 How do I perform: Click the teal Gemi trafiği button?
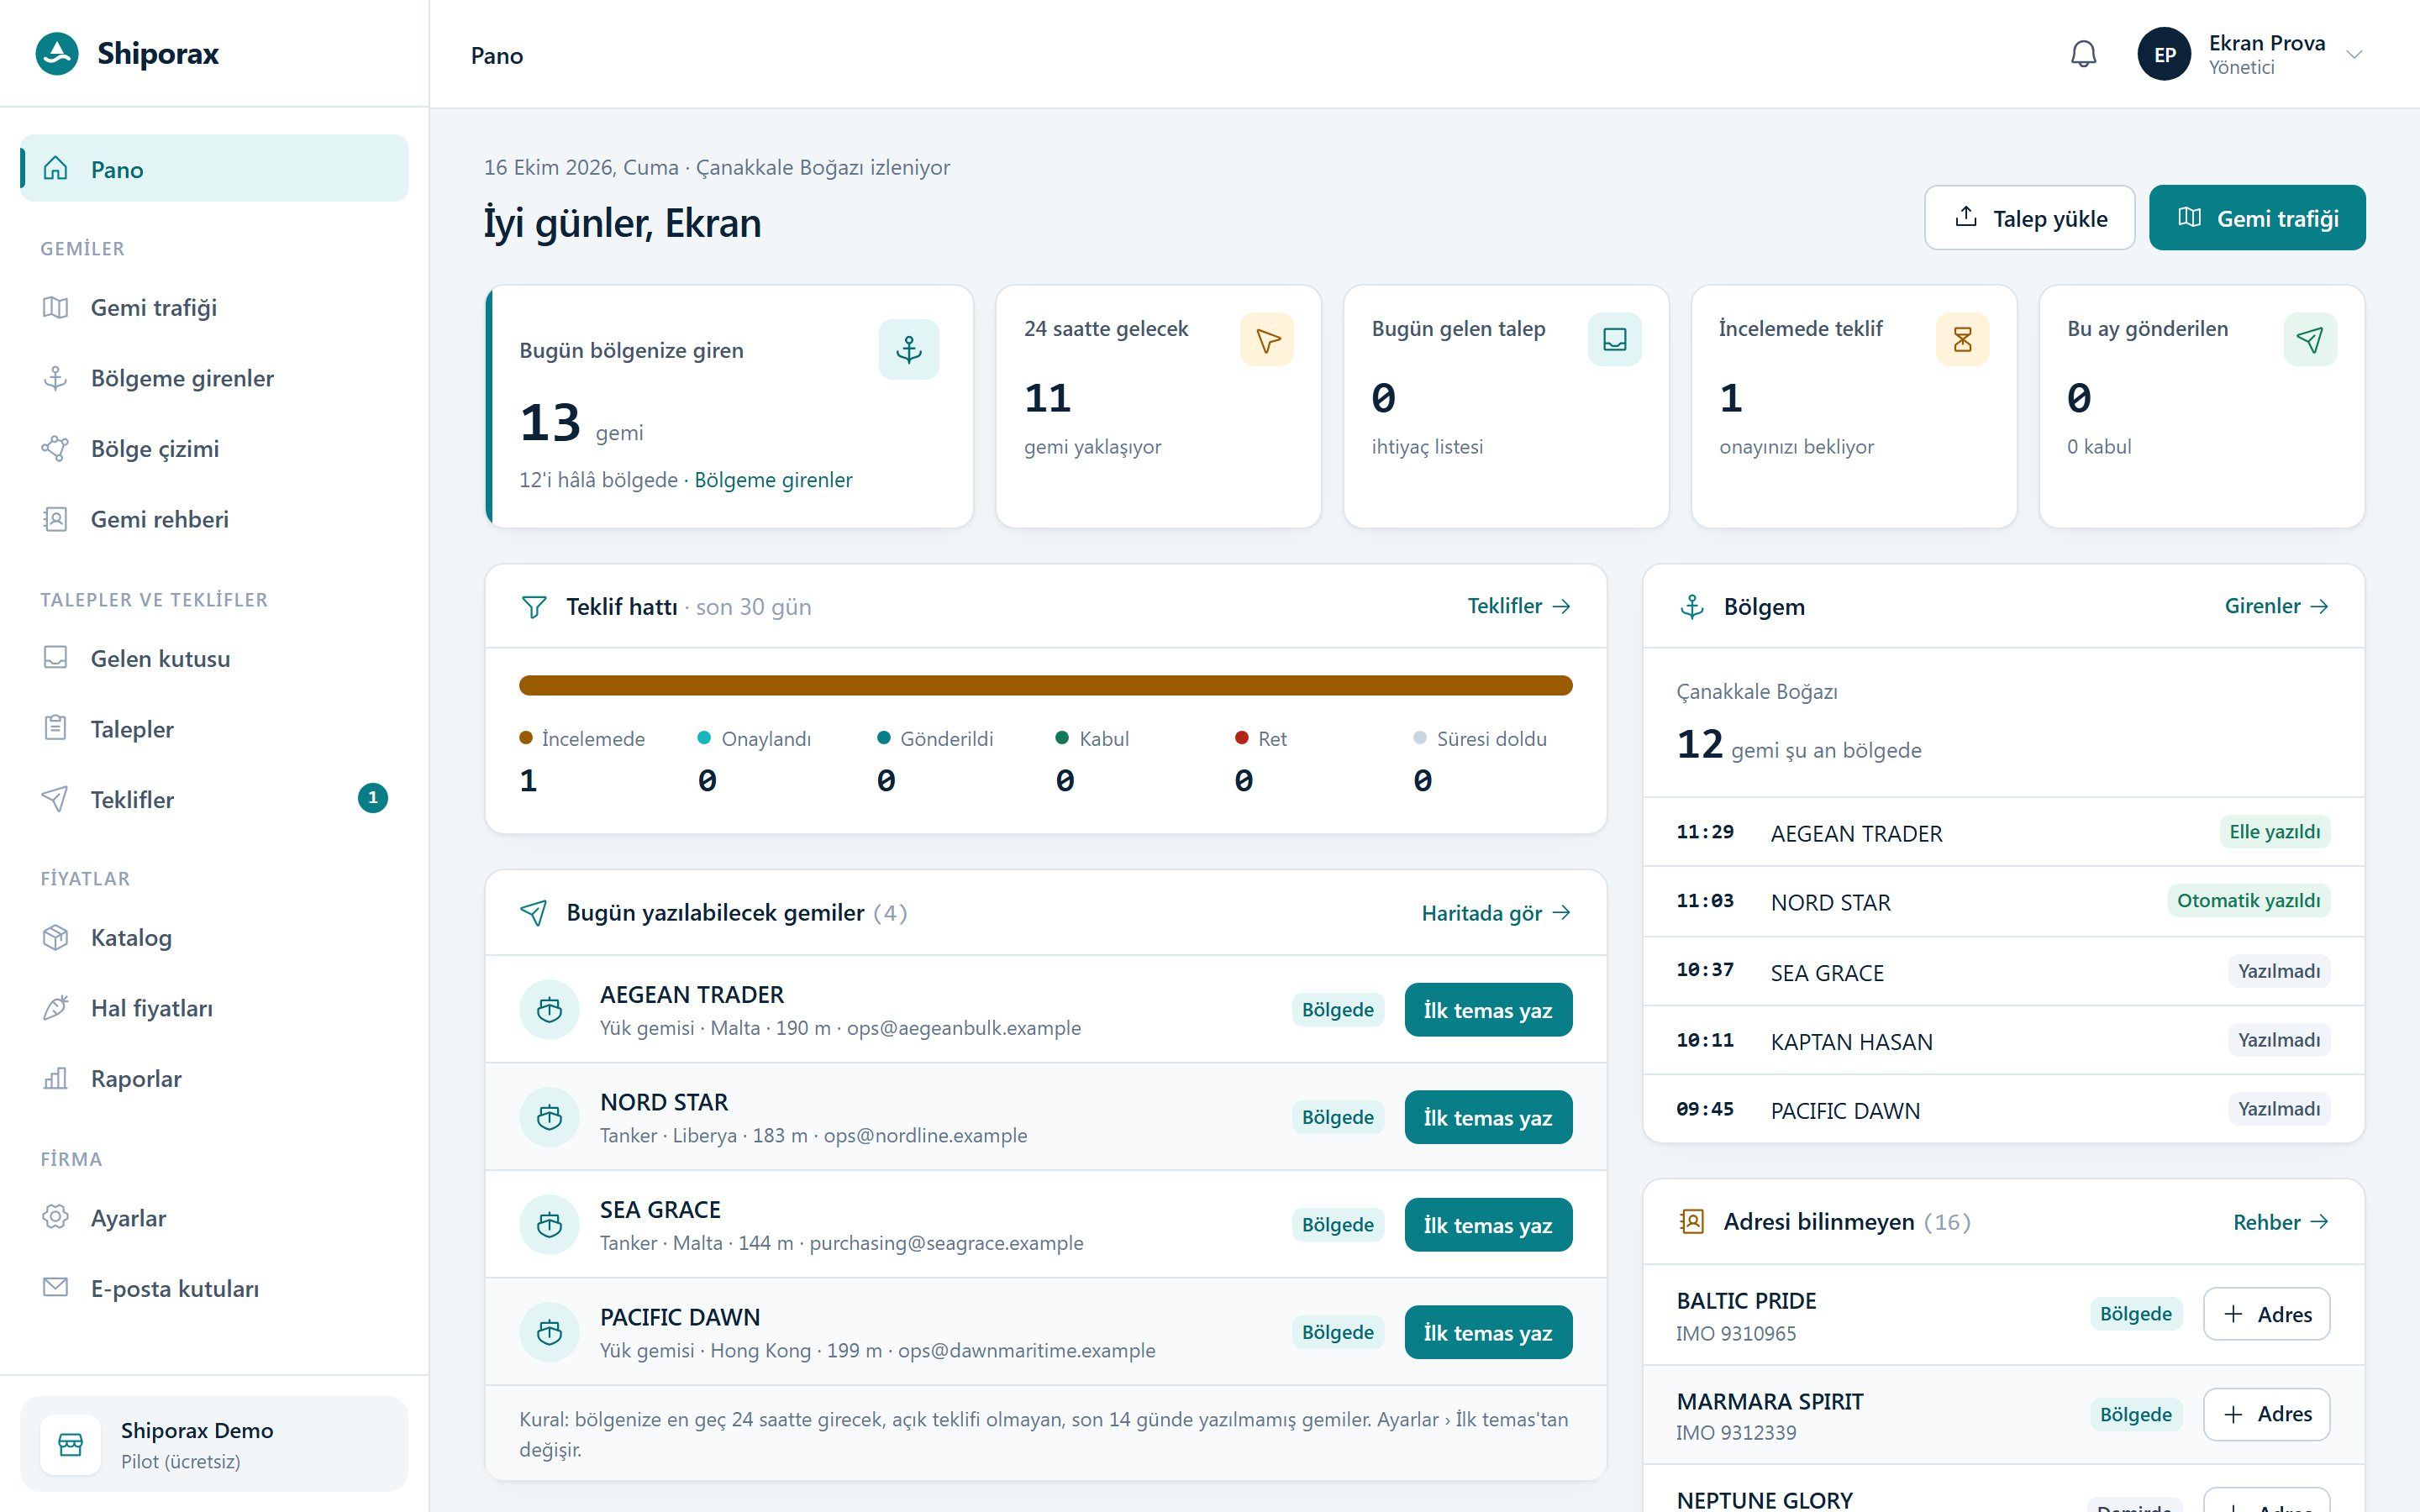(2257, 218)
